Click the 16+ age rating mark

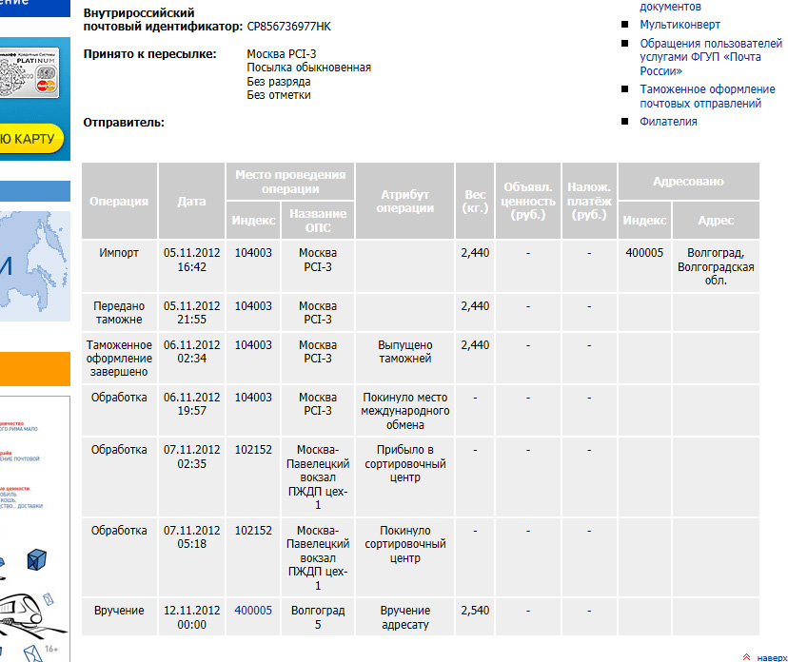(51, 650)
